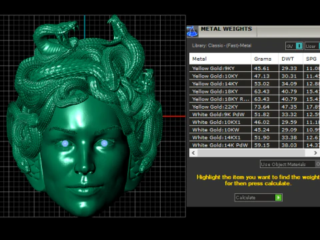Select the Yellow Gold:14KY row

coord(255,83)
